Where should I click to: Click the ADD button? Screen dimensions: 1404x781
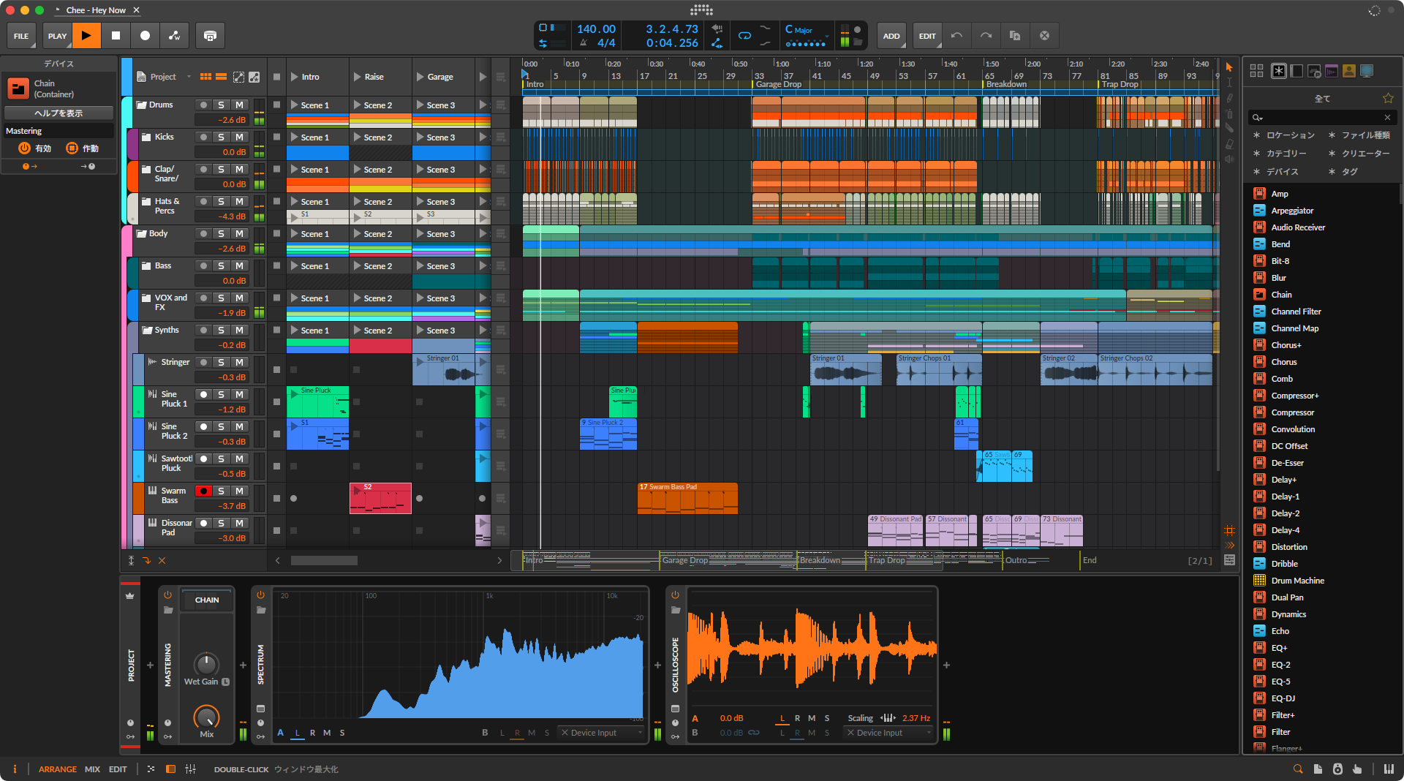click(x=891, y=36)
